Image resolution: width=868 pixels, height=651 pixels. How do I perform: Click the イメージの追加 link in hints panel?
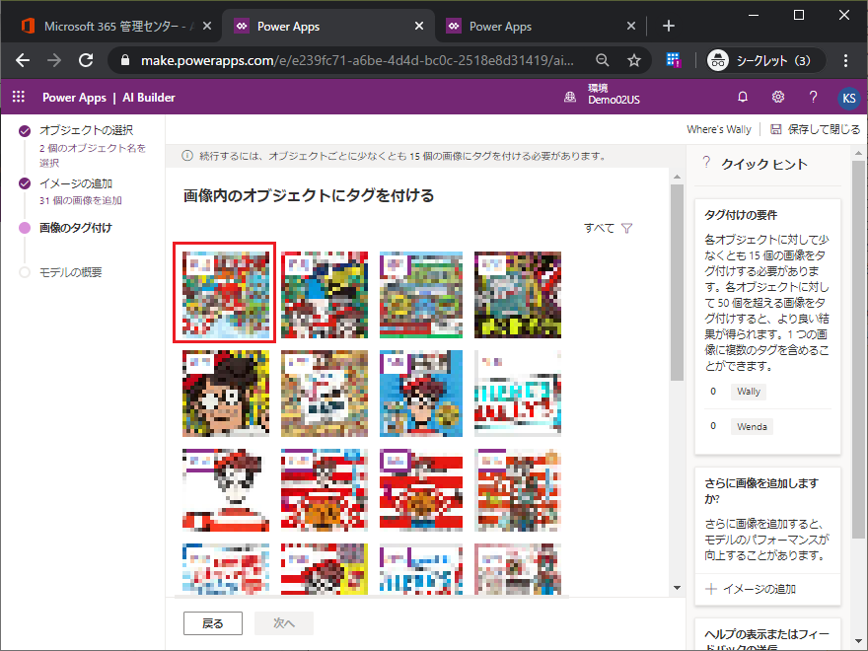[x=759, y=589]
